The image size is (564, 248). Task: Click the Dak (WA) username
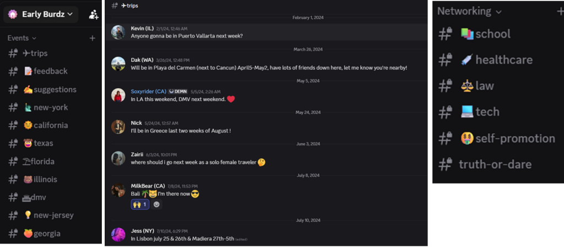coord(142,60)
